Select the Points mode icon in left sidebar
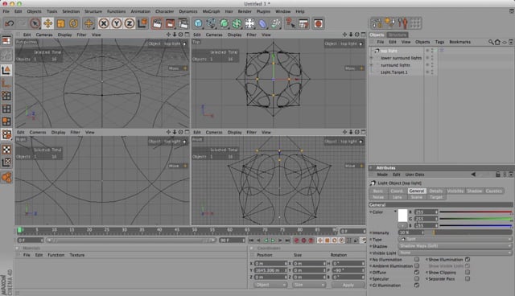This screenshot has width=515, height=296. click(6, 96)
